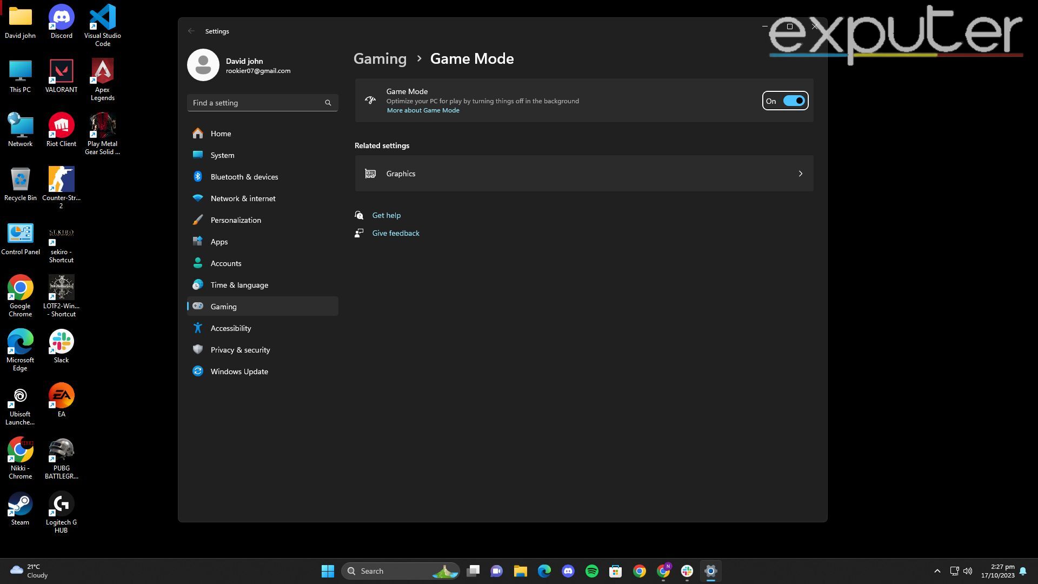Expand the Graphics related settings chevron
Viewport: 1038px width, 584px height.
coord(800,174)
